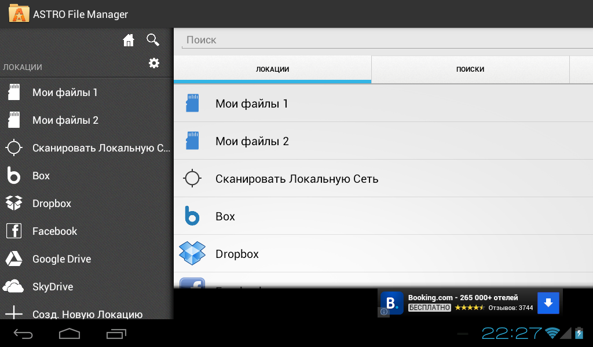Tap Android back navigation button
Screen dimensions: 593x347
(x=23, y=334)
